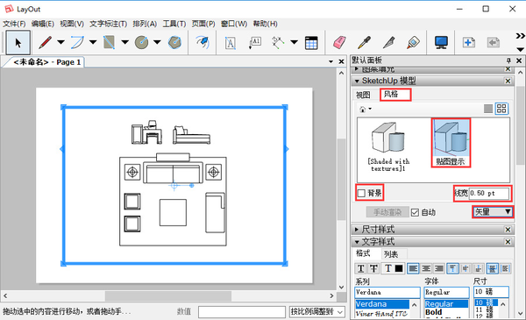
Task: Start Presentation with monitor icon
Action: (441, 43)
